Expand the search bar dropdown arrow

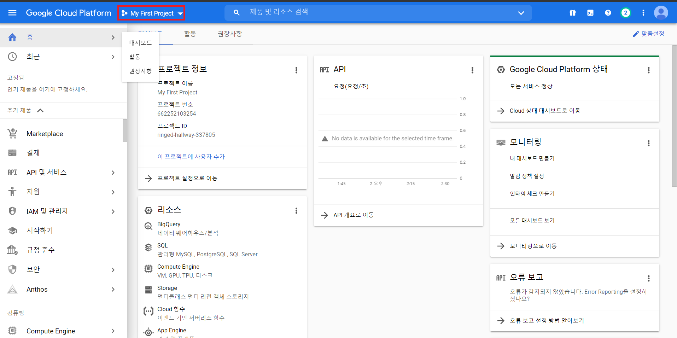click(x=521, y=13)
